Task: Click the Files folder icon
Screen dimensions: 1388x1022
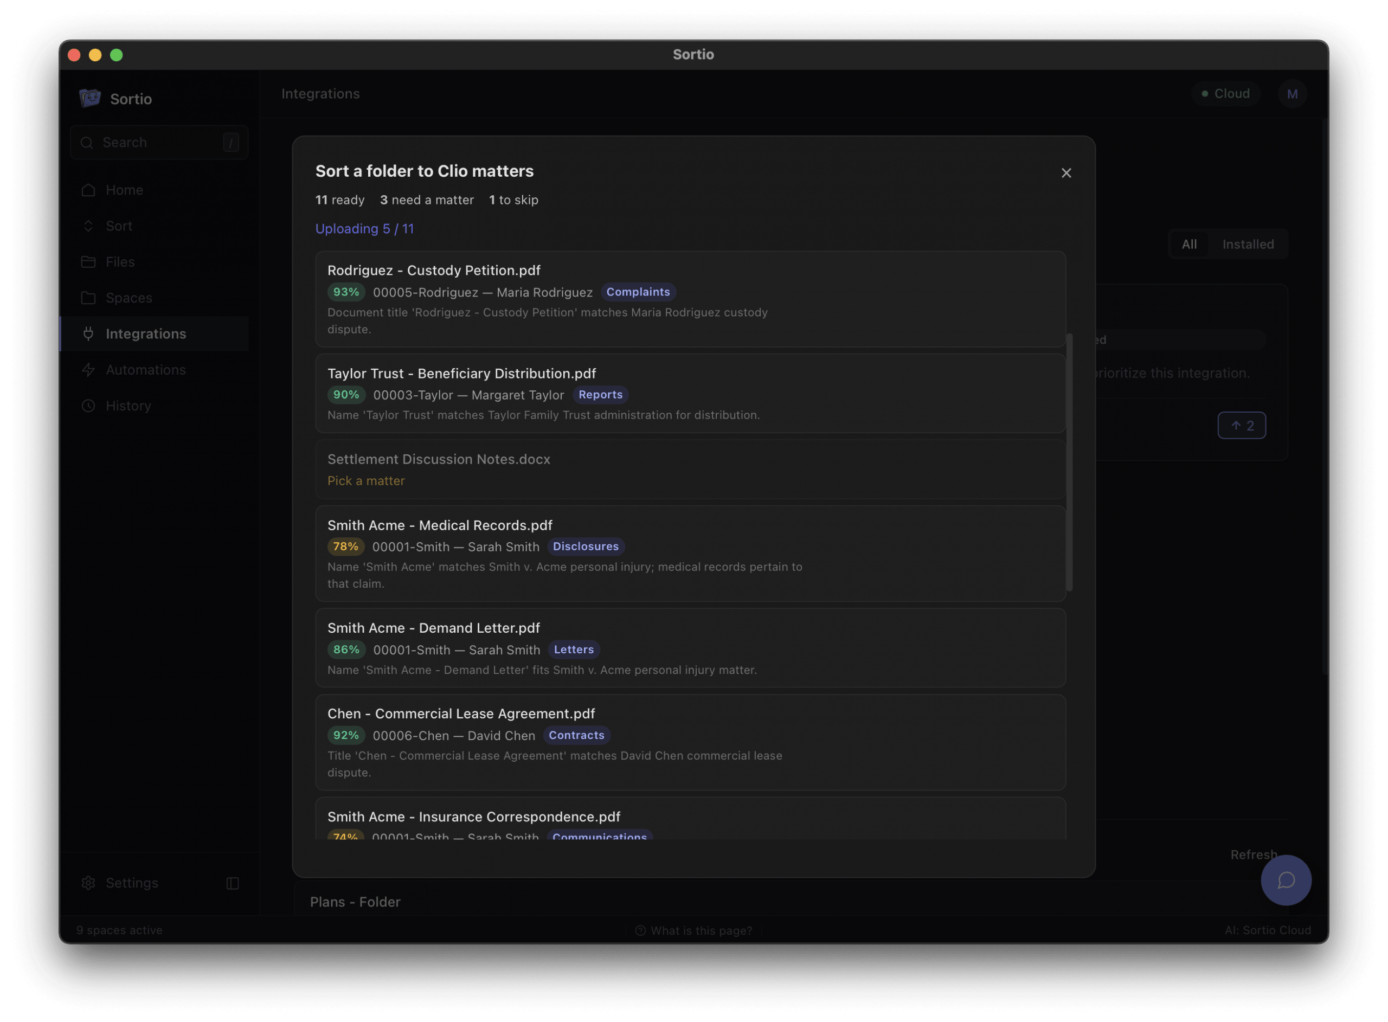Action: click(88, 262)
